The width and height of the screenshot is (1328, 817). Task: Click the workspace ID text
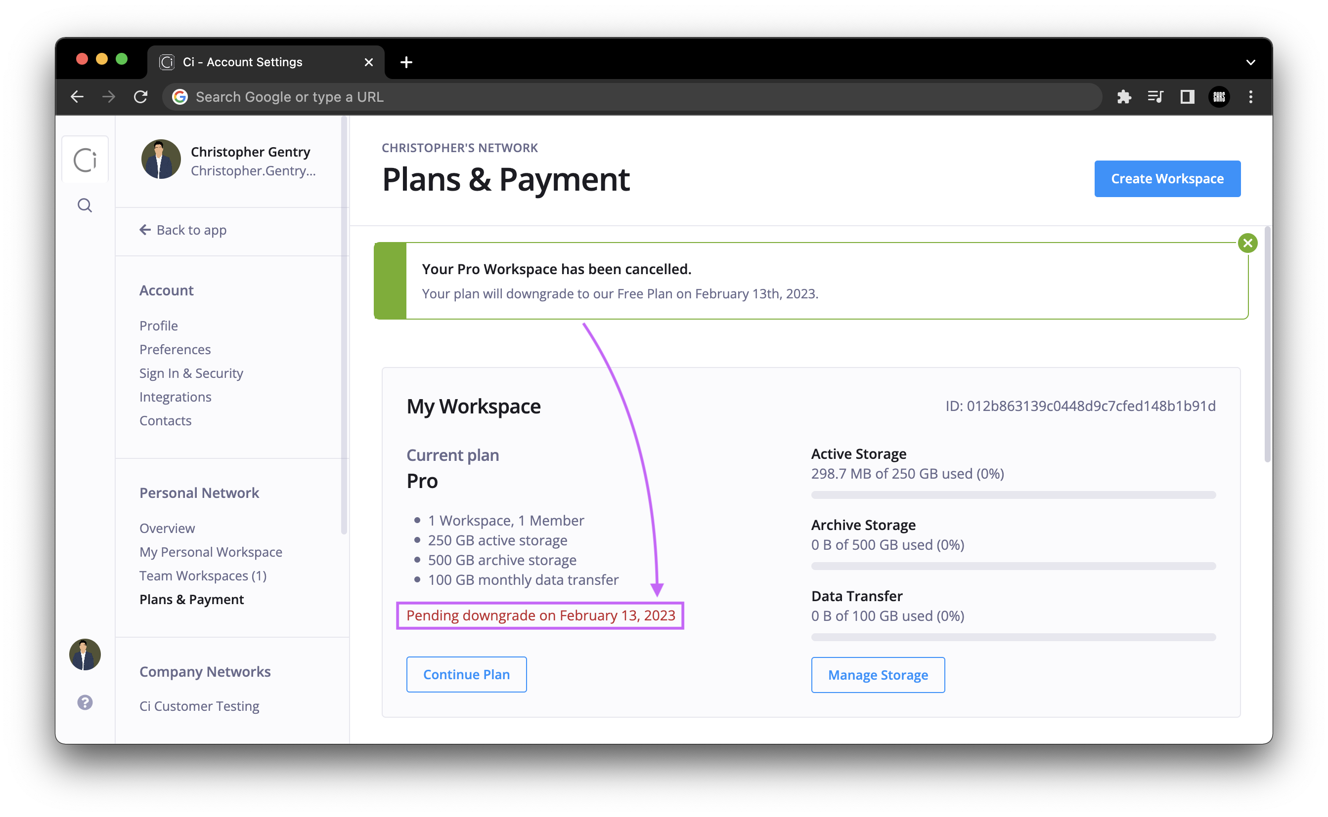click(1080, 406)
